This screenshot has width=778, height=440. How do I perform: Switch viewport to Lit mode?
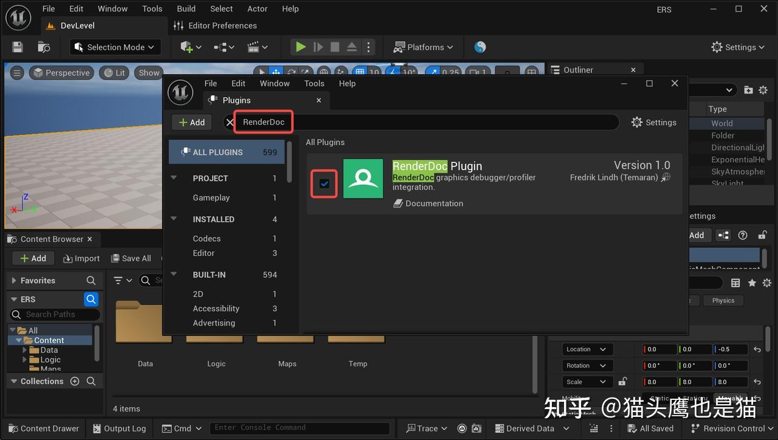114,72
